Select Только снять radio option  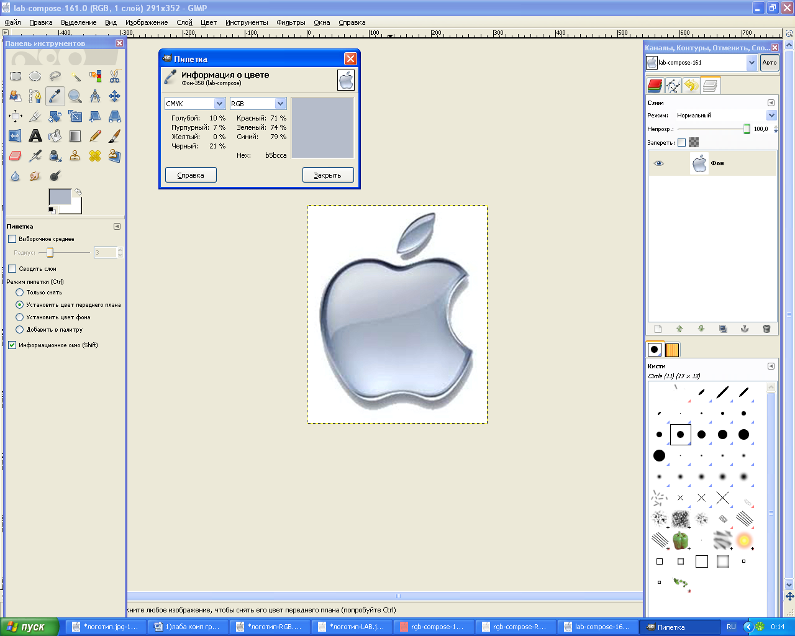(x=19, y=293)
